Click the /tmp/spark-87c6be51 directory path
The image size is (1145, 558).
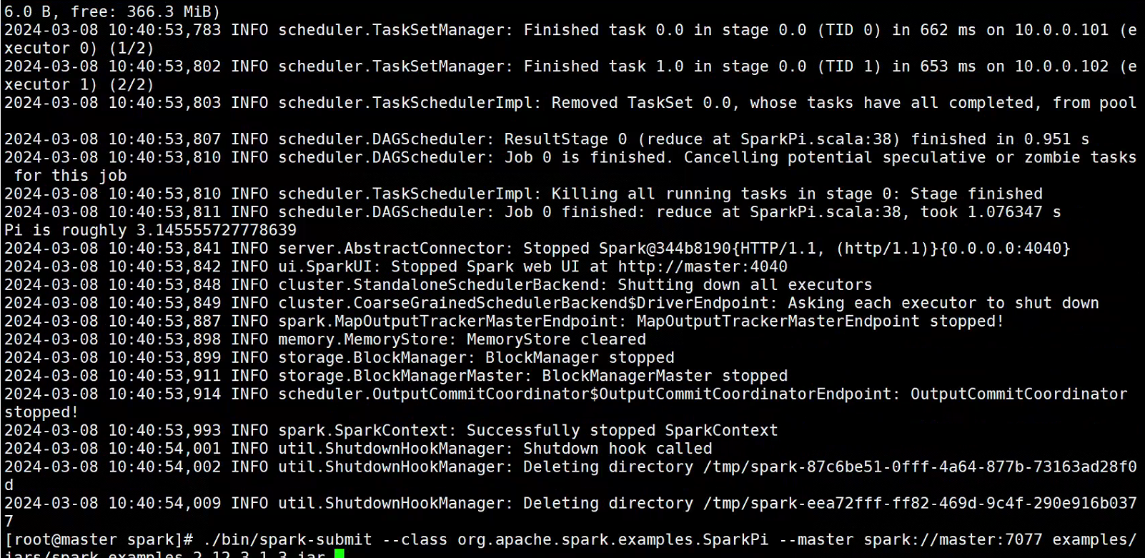[920, 467]
